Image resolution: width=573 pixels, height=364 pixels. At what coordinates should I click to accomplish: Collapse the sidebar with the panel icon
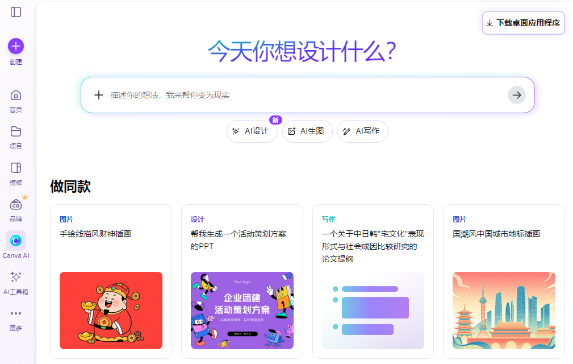click(x=16, y=12)
